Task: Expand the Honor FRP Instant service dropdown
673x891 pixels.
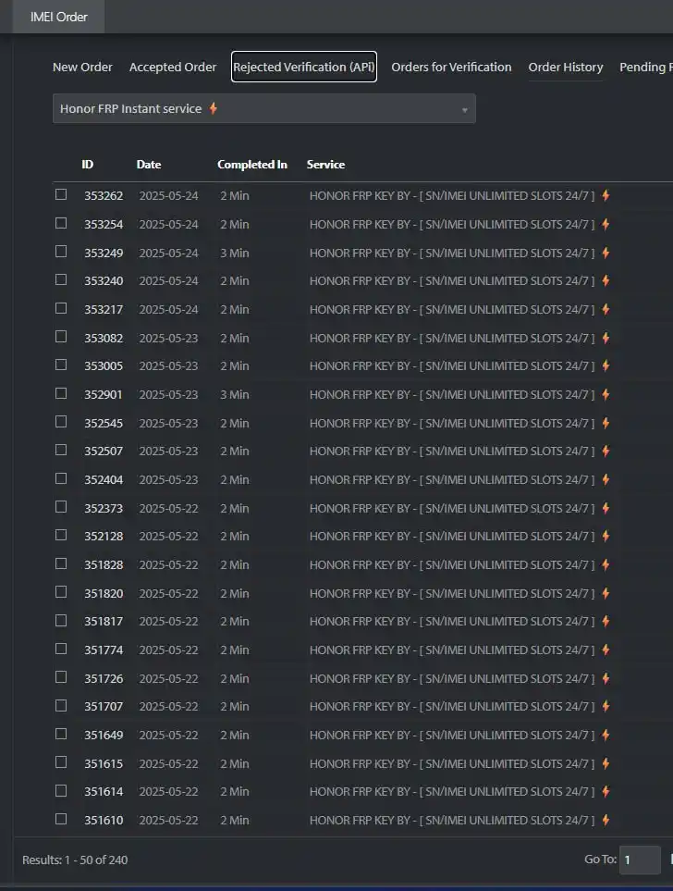Action: [264, 108]
